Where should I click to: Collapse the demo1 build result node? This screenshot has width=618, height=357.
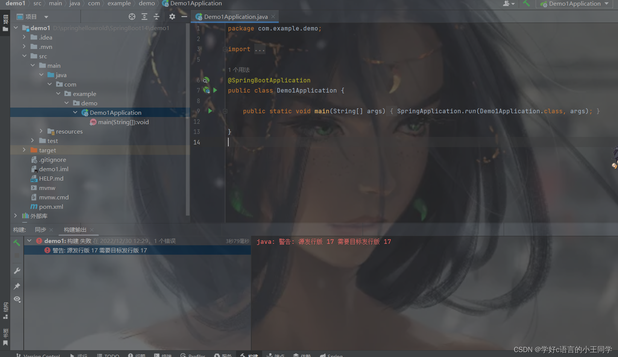29,241
